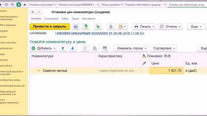Post the document using green check icon
This screenshot has height=116, width=207.
[85, 26]
